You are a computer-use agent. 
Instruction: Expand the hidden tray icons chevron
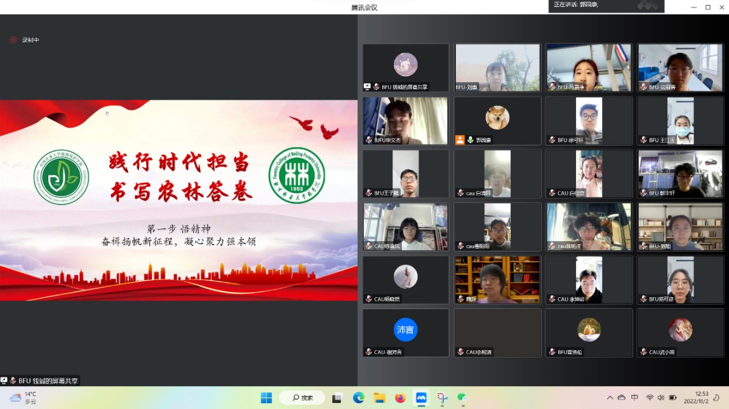click(610, 398)
